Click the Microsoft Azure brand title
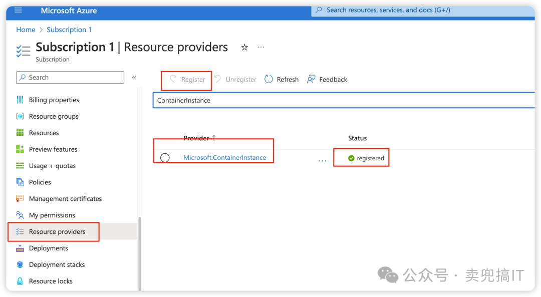 69,11
